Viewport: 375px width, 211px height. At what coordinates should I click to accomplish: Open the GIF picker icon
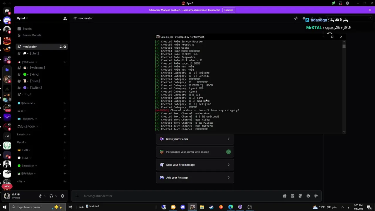click(292, 196)
